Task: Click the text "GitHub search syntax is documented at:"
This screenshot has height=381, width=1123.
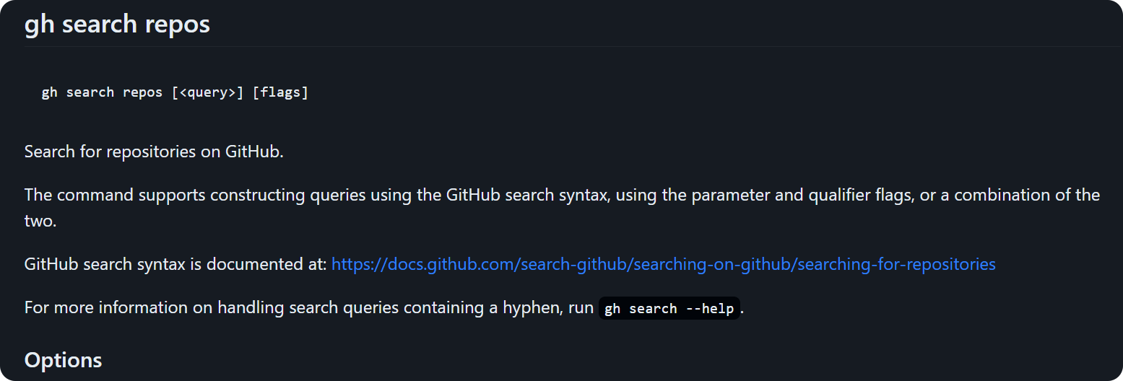Action: click(x=175, y=264)
